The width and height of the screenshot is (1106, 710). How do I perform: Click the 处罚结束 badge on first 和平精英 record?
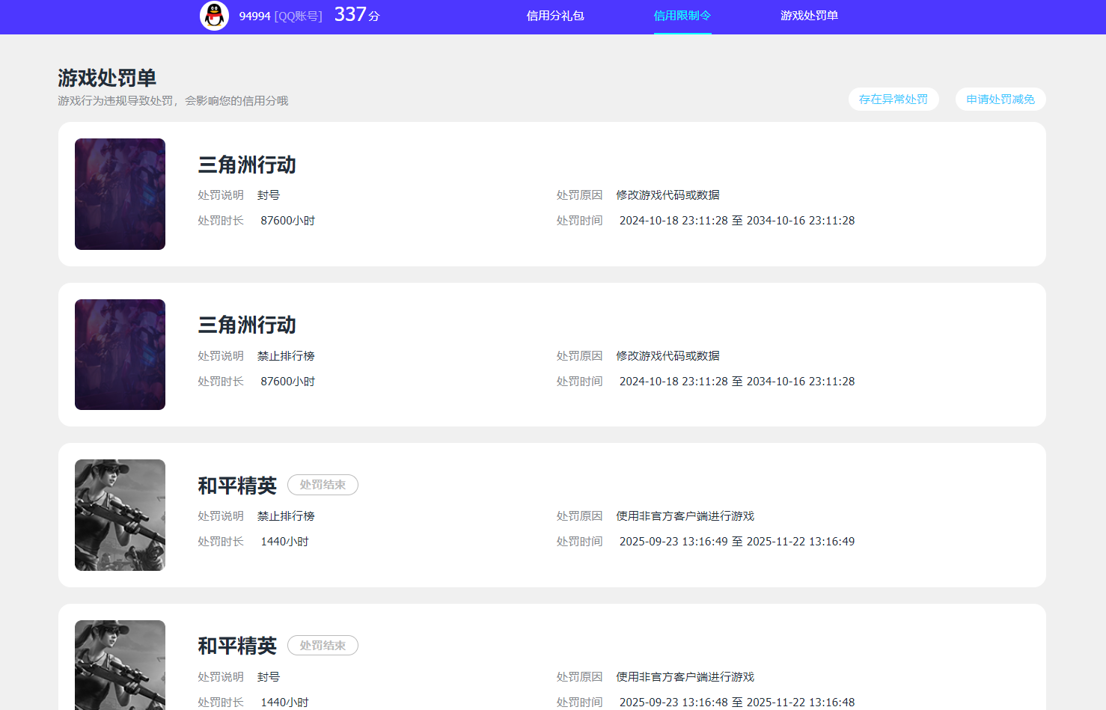pyautogui.click(x=323, y=485)
